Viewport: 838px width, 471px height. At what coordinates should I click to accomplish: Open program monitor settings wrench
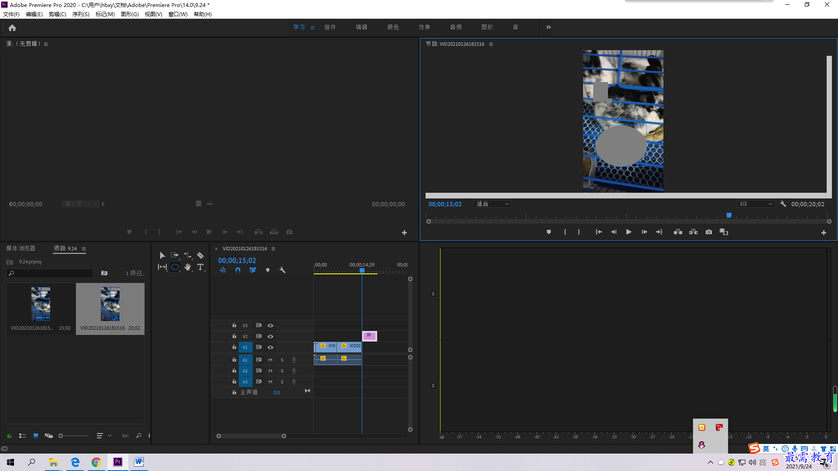pos(783,204)
